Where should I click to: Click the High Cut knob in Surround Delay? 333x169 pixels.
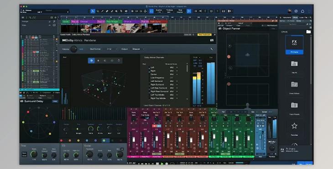pyautogui.click(x=76, y=155)
